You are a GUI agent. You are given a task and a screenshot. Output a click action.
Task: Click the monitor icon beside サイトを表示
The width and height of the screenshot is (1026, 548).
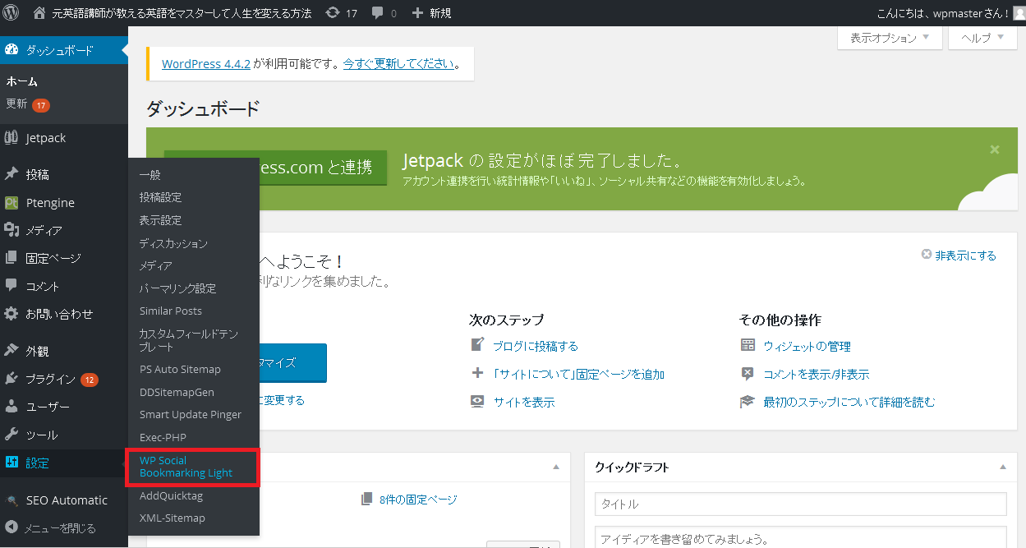tap(477, 402)
